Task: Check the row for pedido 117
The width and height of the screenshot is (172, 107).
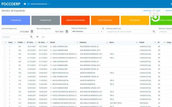Action: click(x=5, y=99)
